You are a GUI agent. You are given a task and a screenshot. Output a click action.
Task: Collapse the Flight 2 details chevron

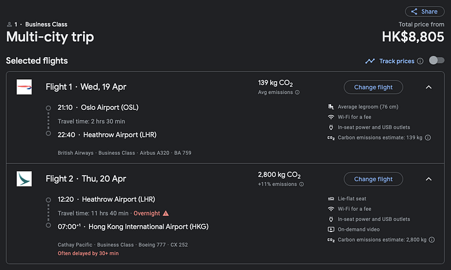point(428,179)
